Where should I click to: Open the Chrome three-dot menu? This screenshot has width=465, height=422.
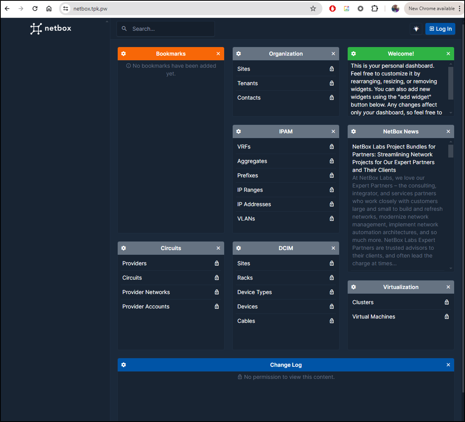click(460, 9)
